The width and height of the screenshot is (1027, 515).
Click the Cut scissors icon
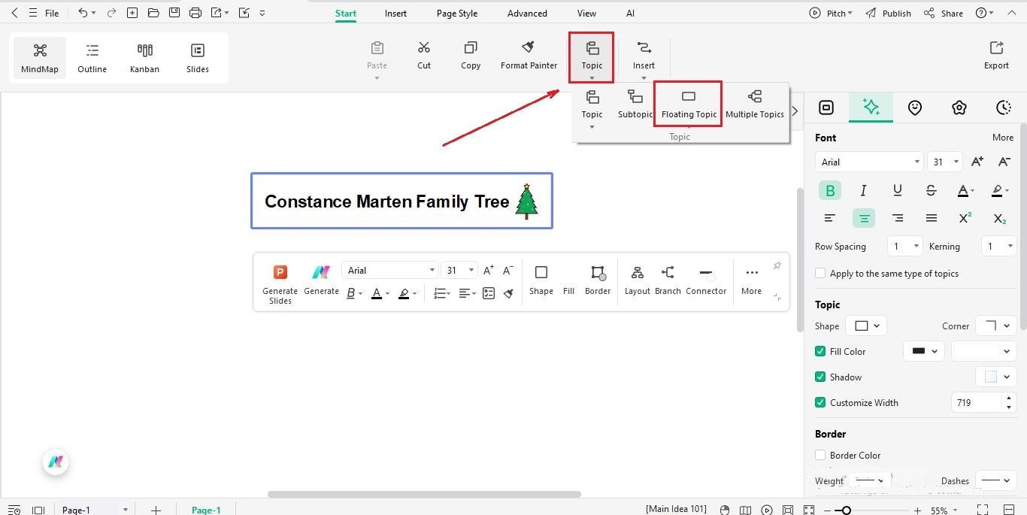[424, 48]
